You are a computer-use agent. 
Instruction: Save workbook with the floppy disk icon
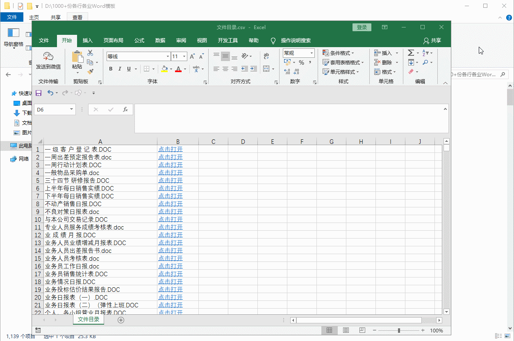[x=39, y=93]
